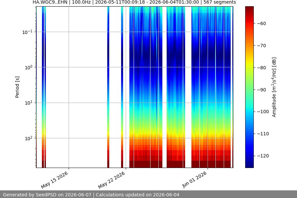Click the -90 colorbar tick value
The width and height of the screenshot is (297, 198).
click(261, 90)
